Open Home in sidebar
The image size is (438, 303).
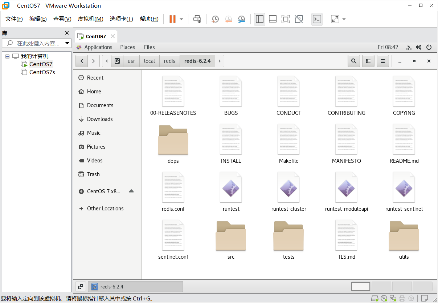(x=107, y=92)
